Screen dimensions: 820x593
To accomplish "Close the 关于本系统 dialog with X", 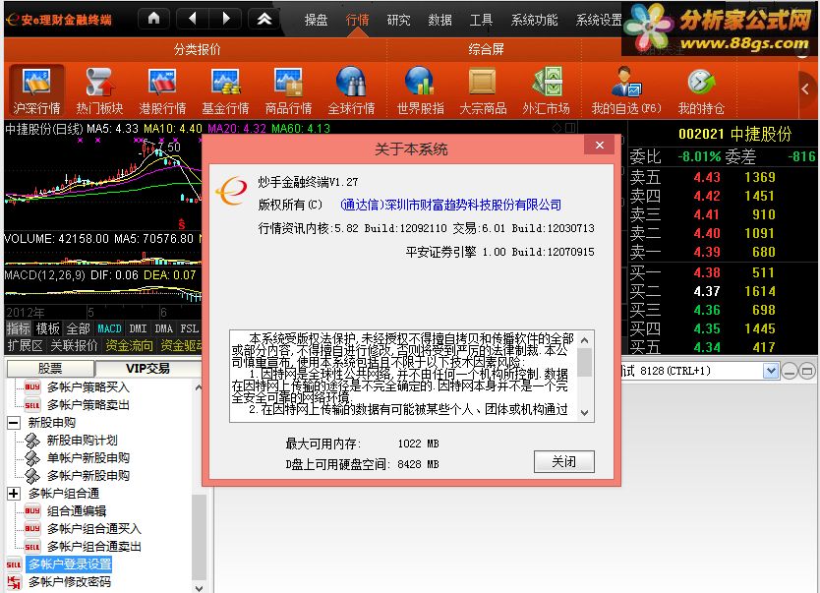I will coord(600,145).
